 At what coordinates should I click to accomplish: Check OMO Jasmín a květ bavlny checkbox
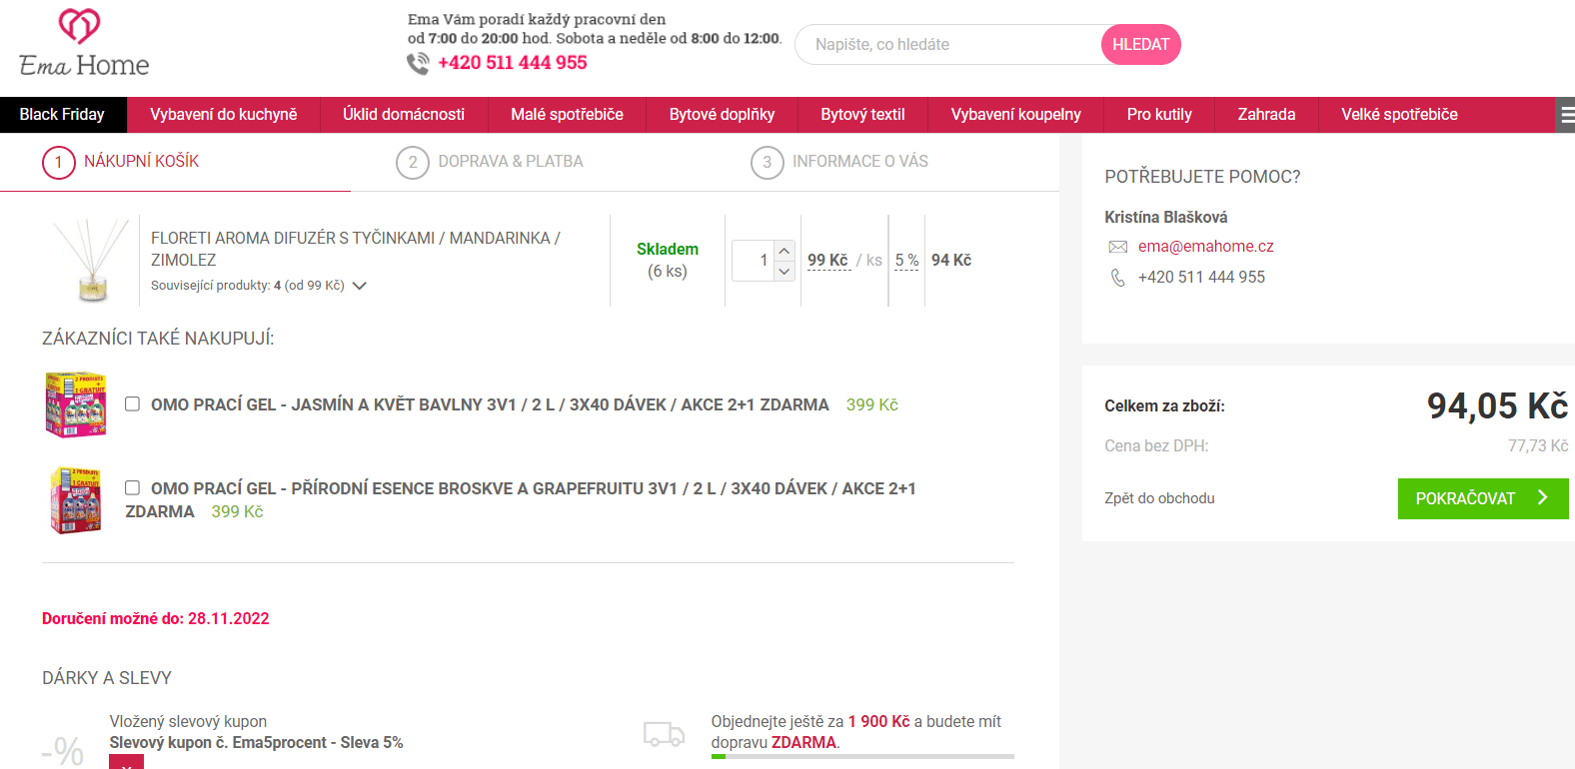pos(132,403)
